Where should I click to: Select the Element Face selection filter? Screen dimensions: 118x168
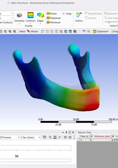[x=70, y=32]
